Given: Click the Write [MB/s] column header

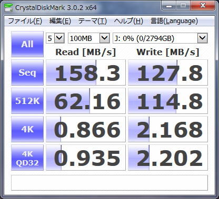Looking at the screenshot, I should (x=168, y=53).
